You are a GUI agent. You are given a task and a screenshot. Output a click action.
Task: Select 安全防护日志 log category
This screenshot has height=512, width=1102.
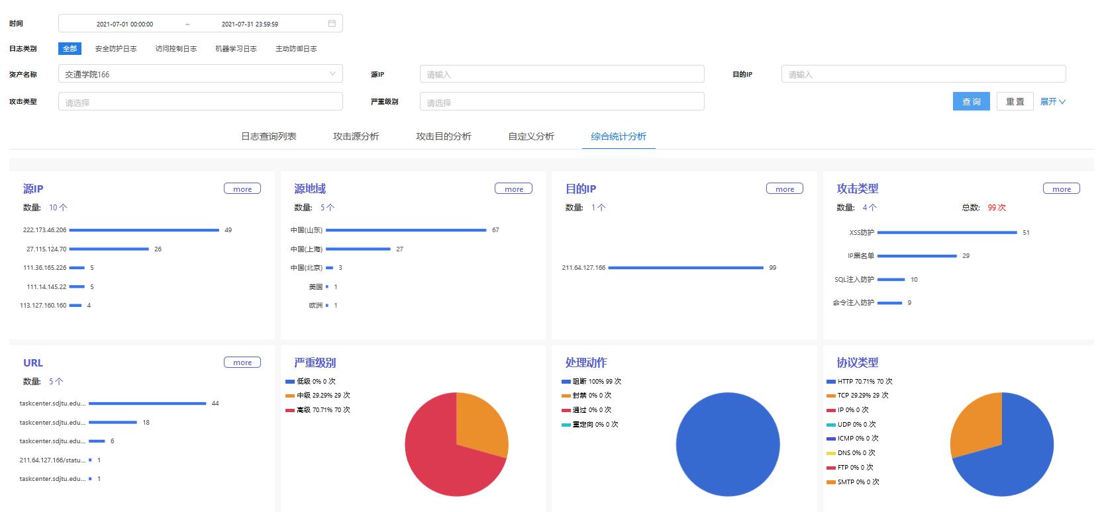116,48
